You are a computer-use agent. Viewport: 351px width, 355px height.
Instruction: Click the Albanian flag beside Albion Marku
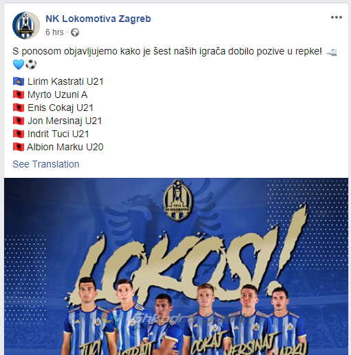click(x=19, y=147)
